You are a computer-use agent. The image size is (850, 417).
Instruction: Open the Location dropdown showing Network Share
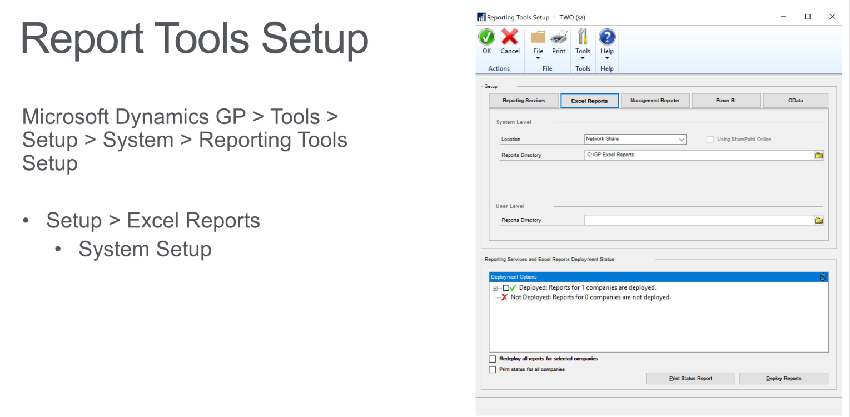(635, 140)
